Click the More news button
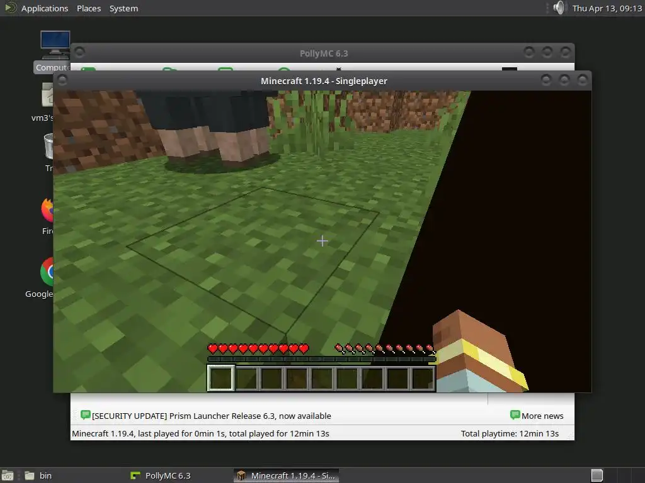This screenshot has width=645, height=483. [537, 416]
